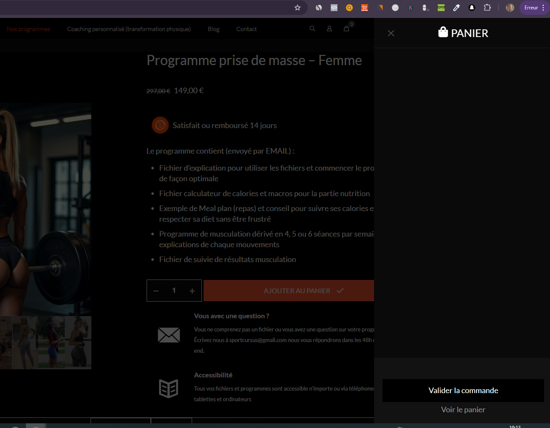Open the 'Nos programmes' menu item
This screenshot has height=428, width=550.
(x=28, y=29)
